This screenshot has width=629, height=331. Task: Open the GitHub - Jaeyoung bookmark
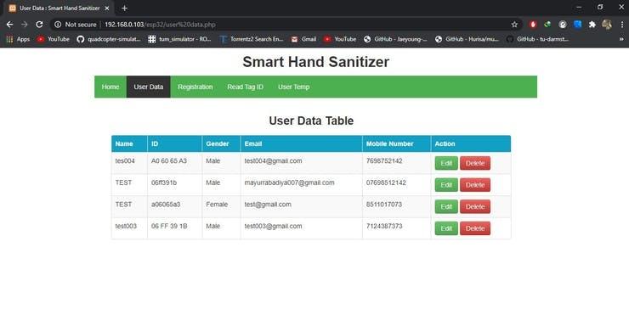[x=395, y=39]
